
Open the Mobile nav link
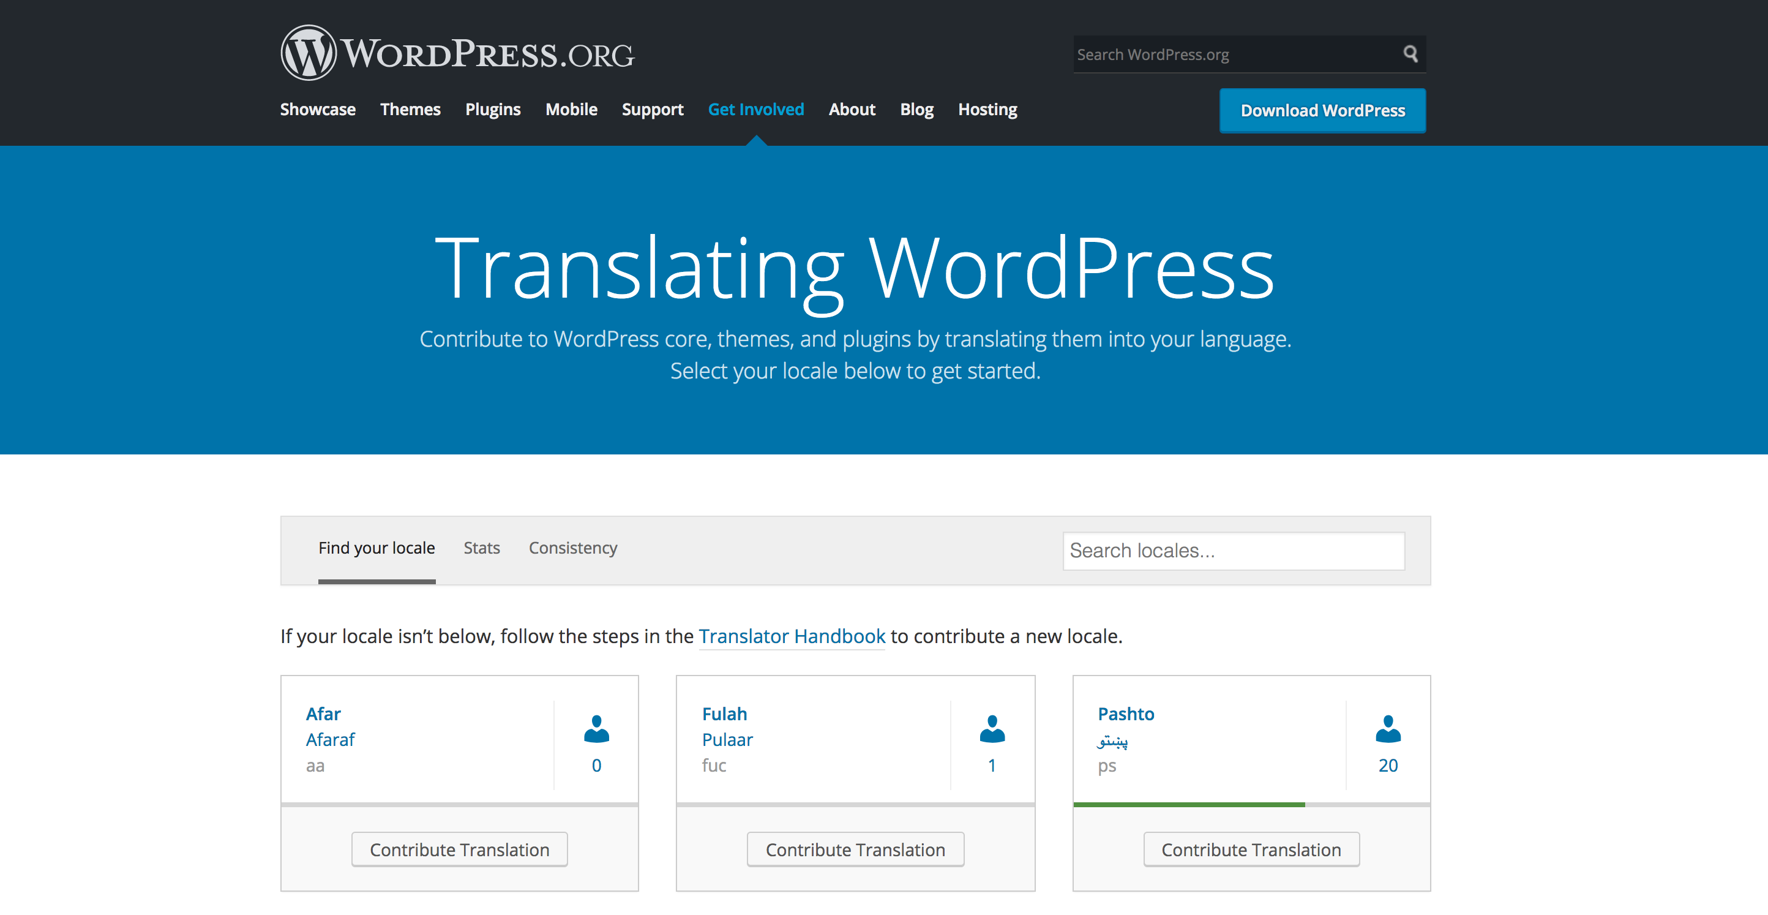[x=571, y=109]
